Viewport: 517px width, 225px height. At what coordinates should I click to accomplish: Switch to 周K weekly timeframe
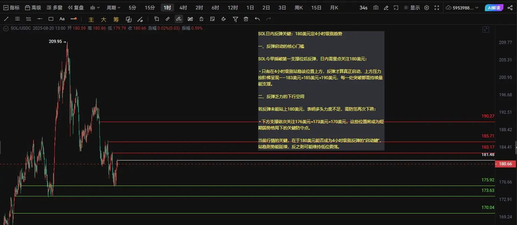299,7
